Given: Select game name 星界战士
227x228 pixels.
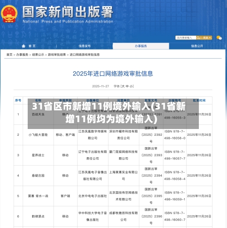Looking at the screenshot, I should [x=38, y=155].
